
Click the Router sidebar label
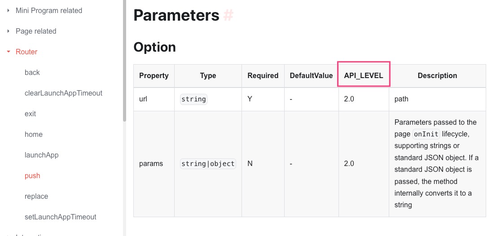pos(26,52)
